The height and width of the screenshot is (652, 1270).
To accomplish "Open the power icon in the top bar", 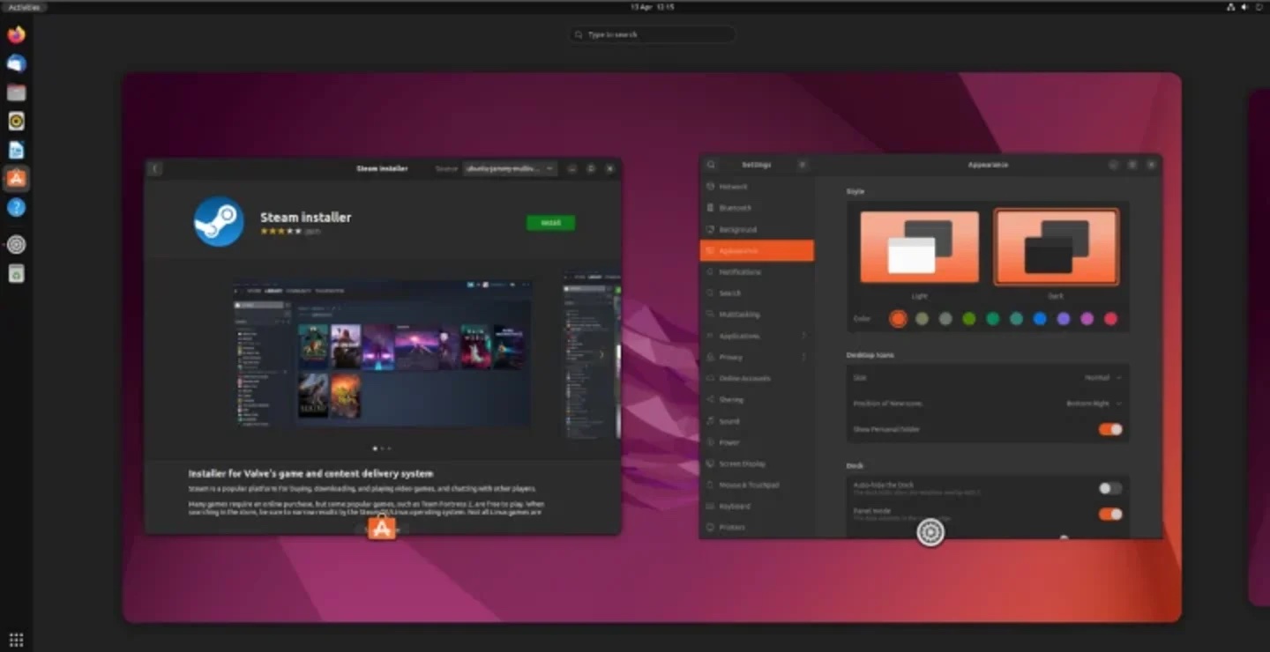I will click(1258, 6).
